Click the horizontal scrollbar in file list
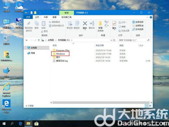169x127 pixels. click(101, 103)
